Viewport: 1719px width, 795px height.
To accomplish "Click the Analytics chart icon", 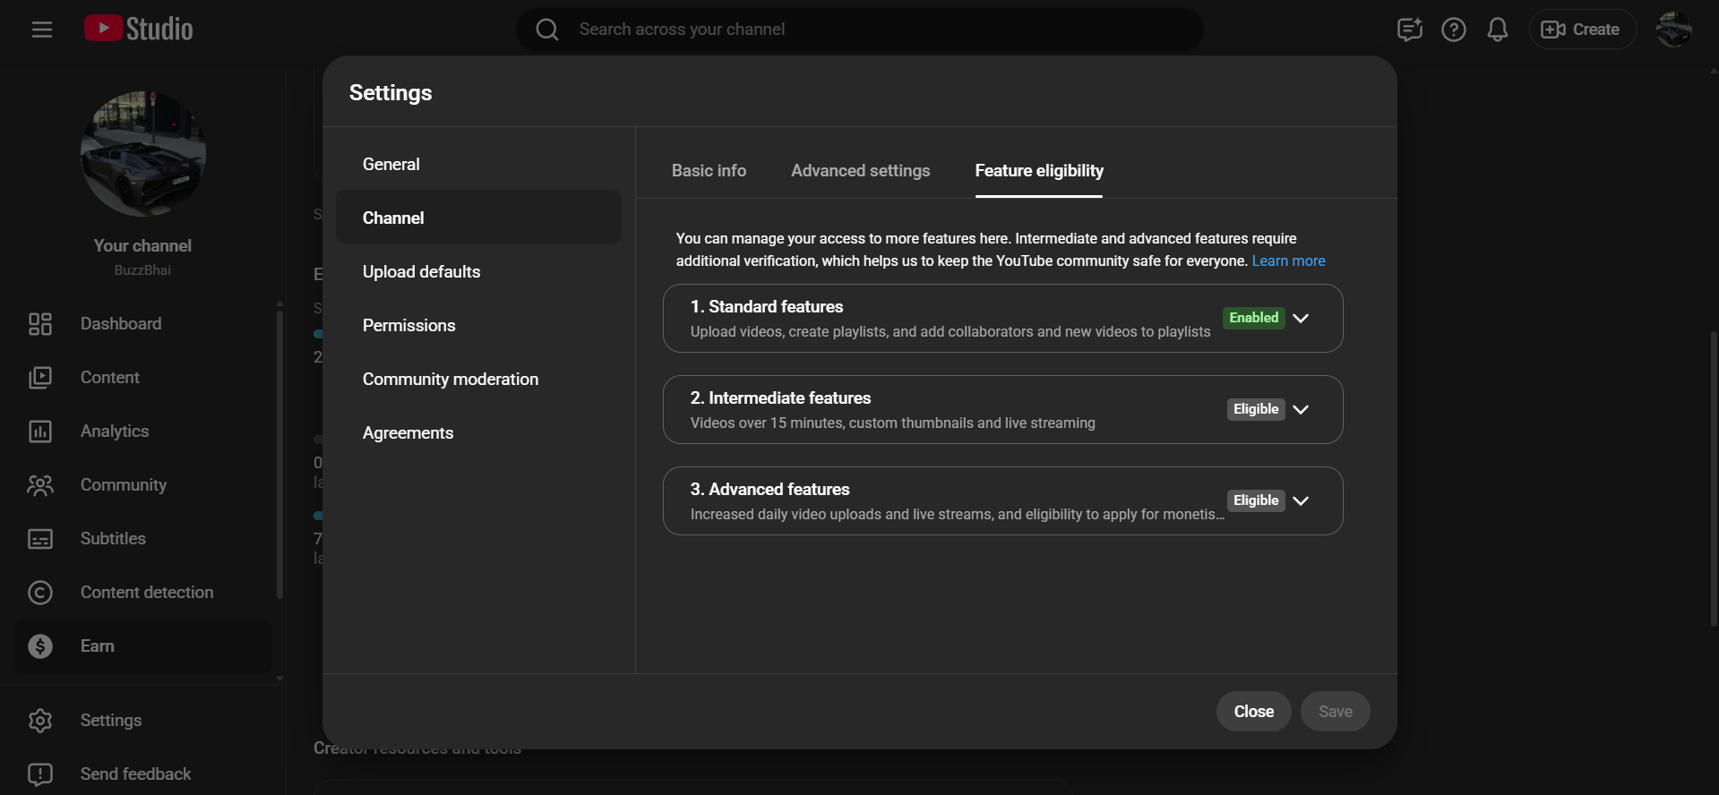I will [40, 432].
